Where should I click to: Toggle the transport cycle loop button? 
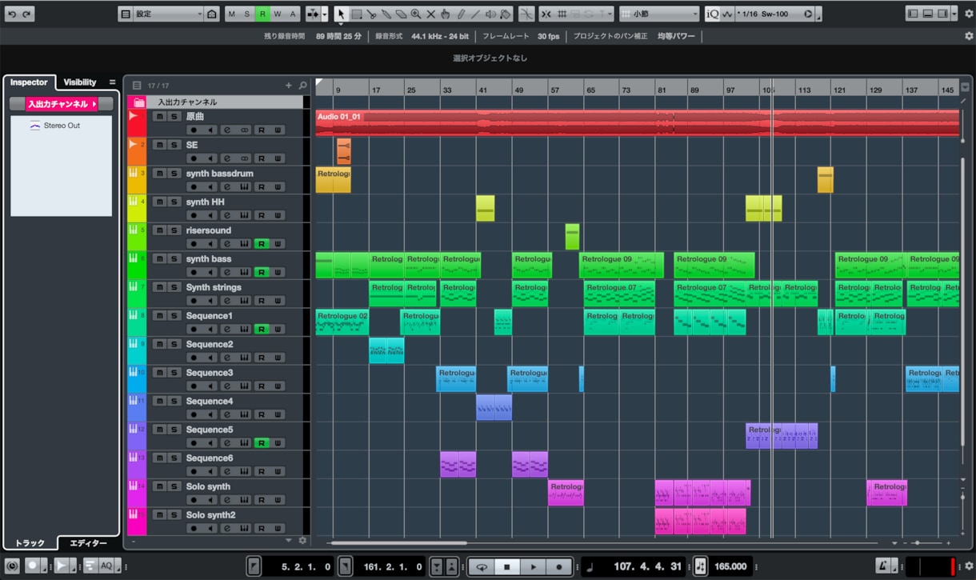click(482, 566)
